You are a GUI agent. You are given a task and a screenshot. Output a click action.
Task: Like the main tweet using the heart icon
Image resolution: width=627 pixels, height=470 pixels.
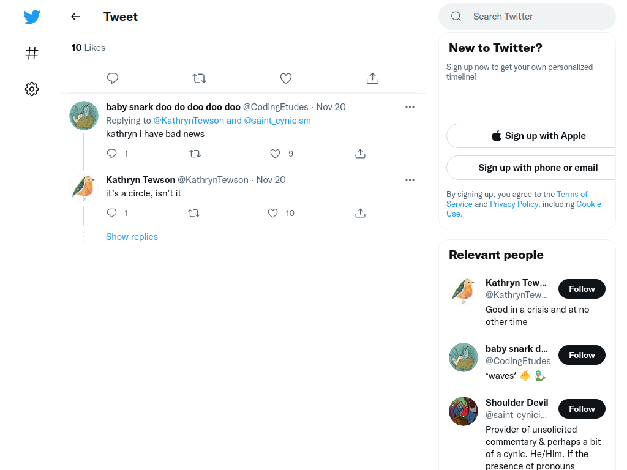286,78
